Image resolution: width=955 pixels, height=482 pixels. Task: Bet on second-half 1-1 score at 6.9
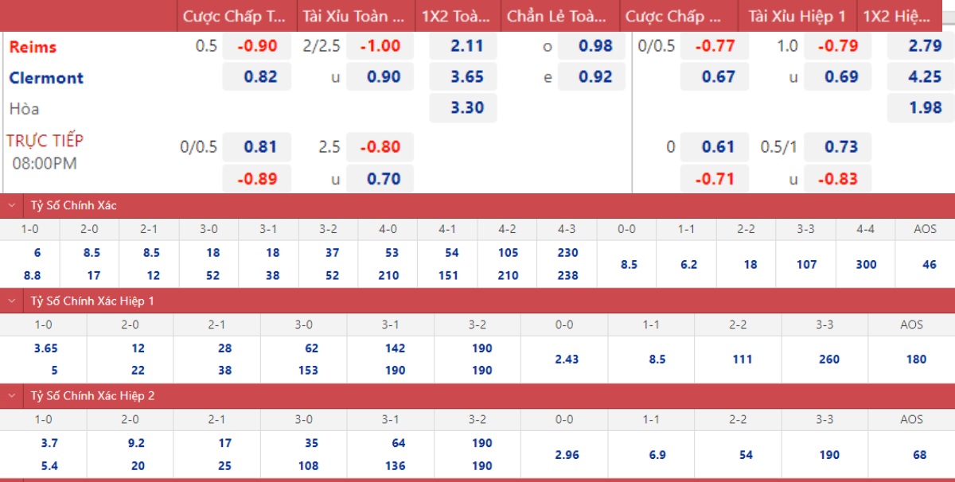(657, 455)
